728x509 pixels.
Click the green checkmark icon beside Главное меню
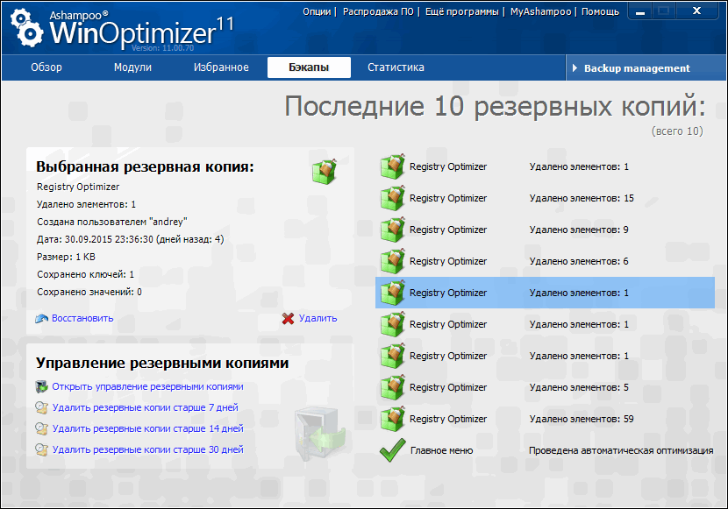391,450
